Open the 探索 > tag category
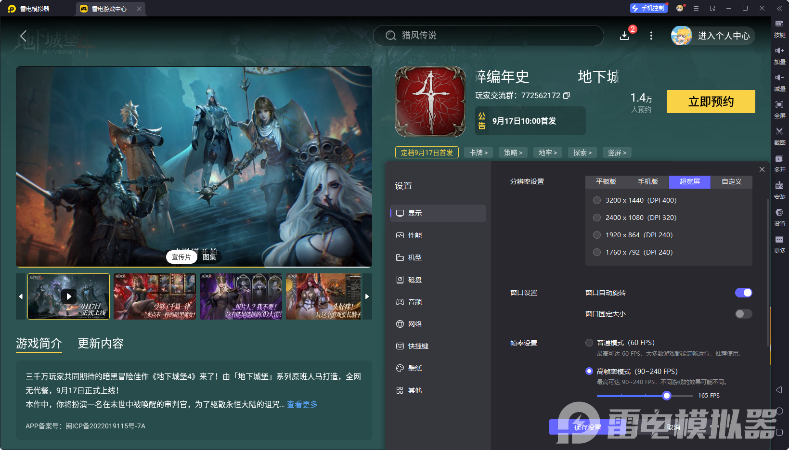Screen dimensions: 789x450 tap(582, 153)
